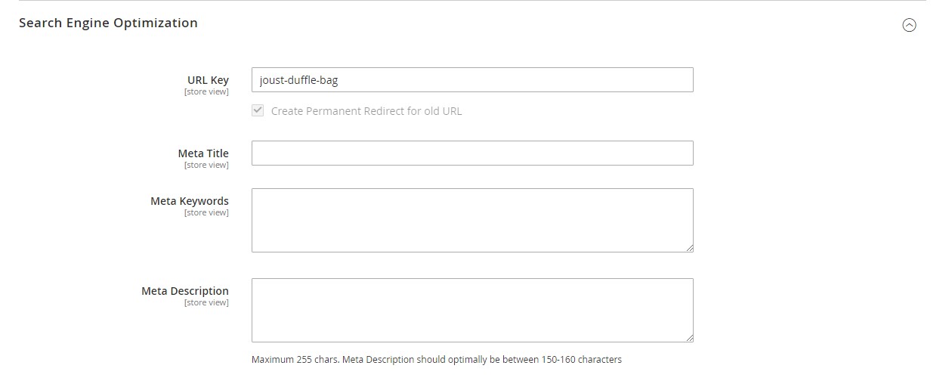Viewport: 949px width, 384px height.
Task: Grab the Meta Keywords textarea resize handle
Action: click(x=689, y=248)
